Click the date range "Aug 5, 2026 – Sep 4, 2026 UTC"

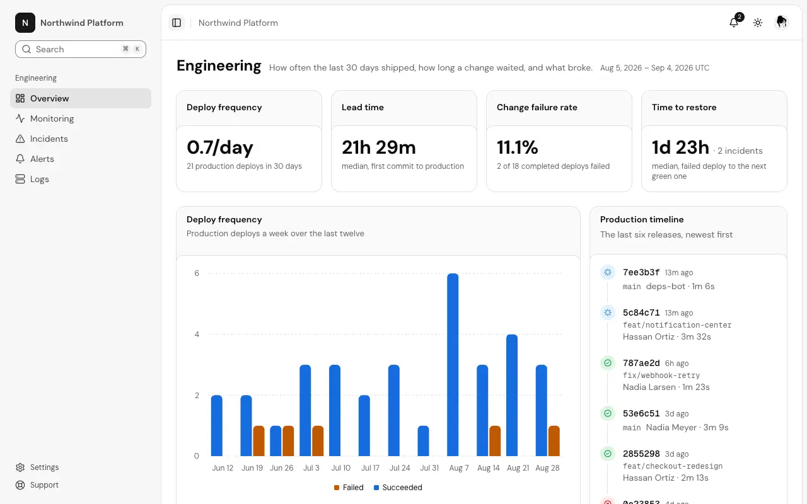(x=654, y=68)
